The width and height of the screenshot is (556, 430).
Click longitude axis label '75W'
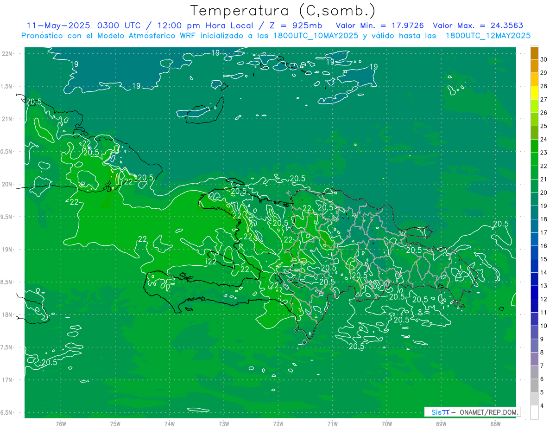coord(115,424)
